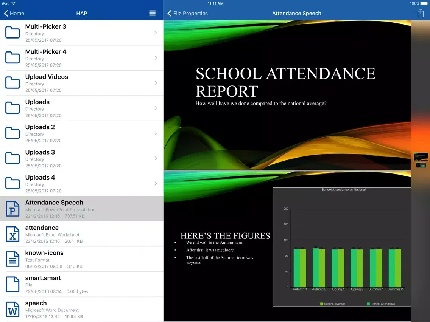Viewport: 430px width, 322px height.
Task: Open the Multi-Picker 3 folder icon
Action: pyautogui.click(x=12, y=33)
